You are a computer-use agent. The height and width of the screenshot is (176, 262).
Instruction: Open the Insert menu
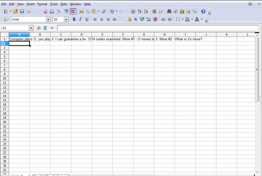tap(30, 4)
